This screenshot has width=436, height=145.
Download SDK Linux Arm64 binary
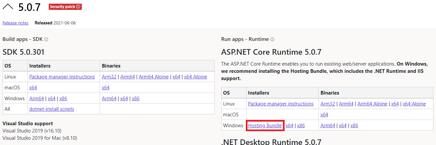128,77
